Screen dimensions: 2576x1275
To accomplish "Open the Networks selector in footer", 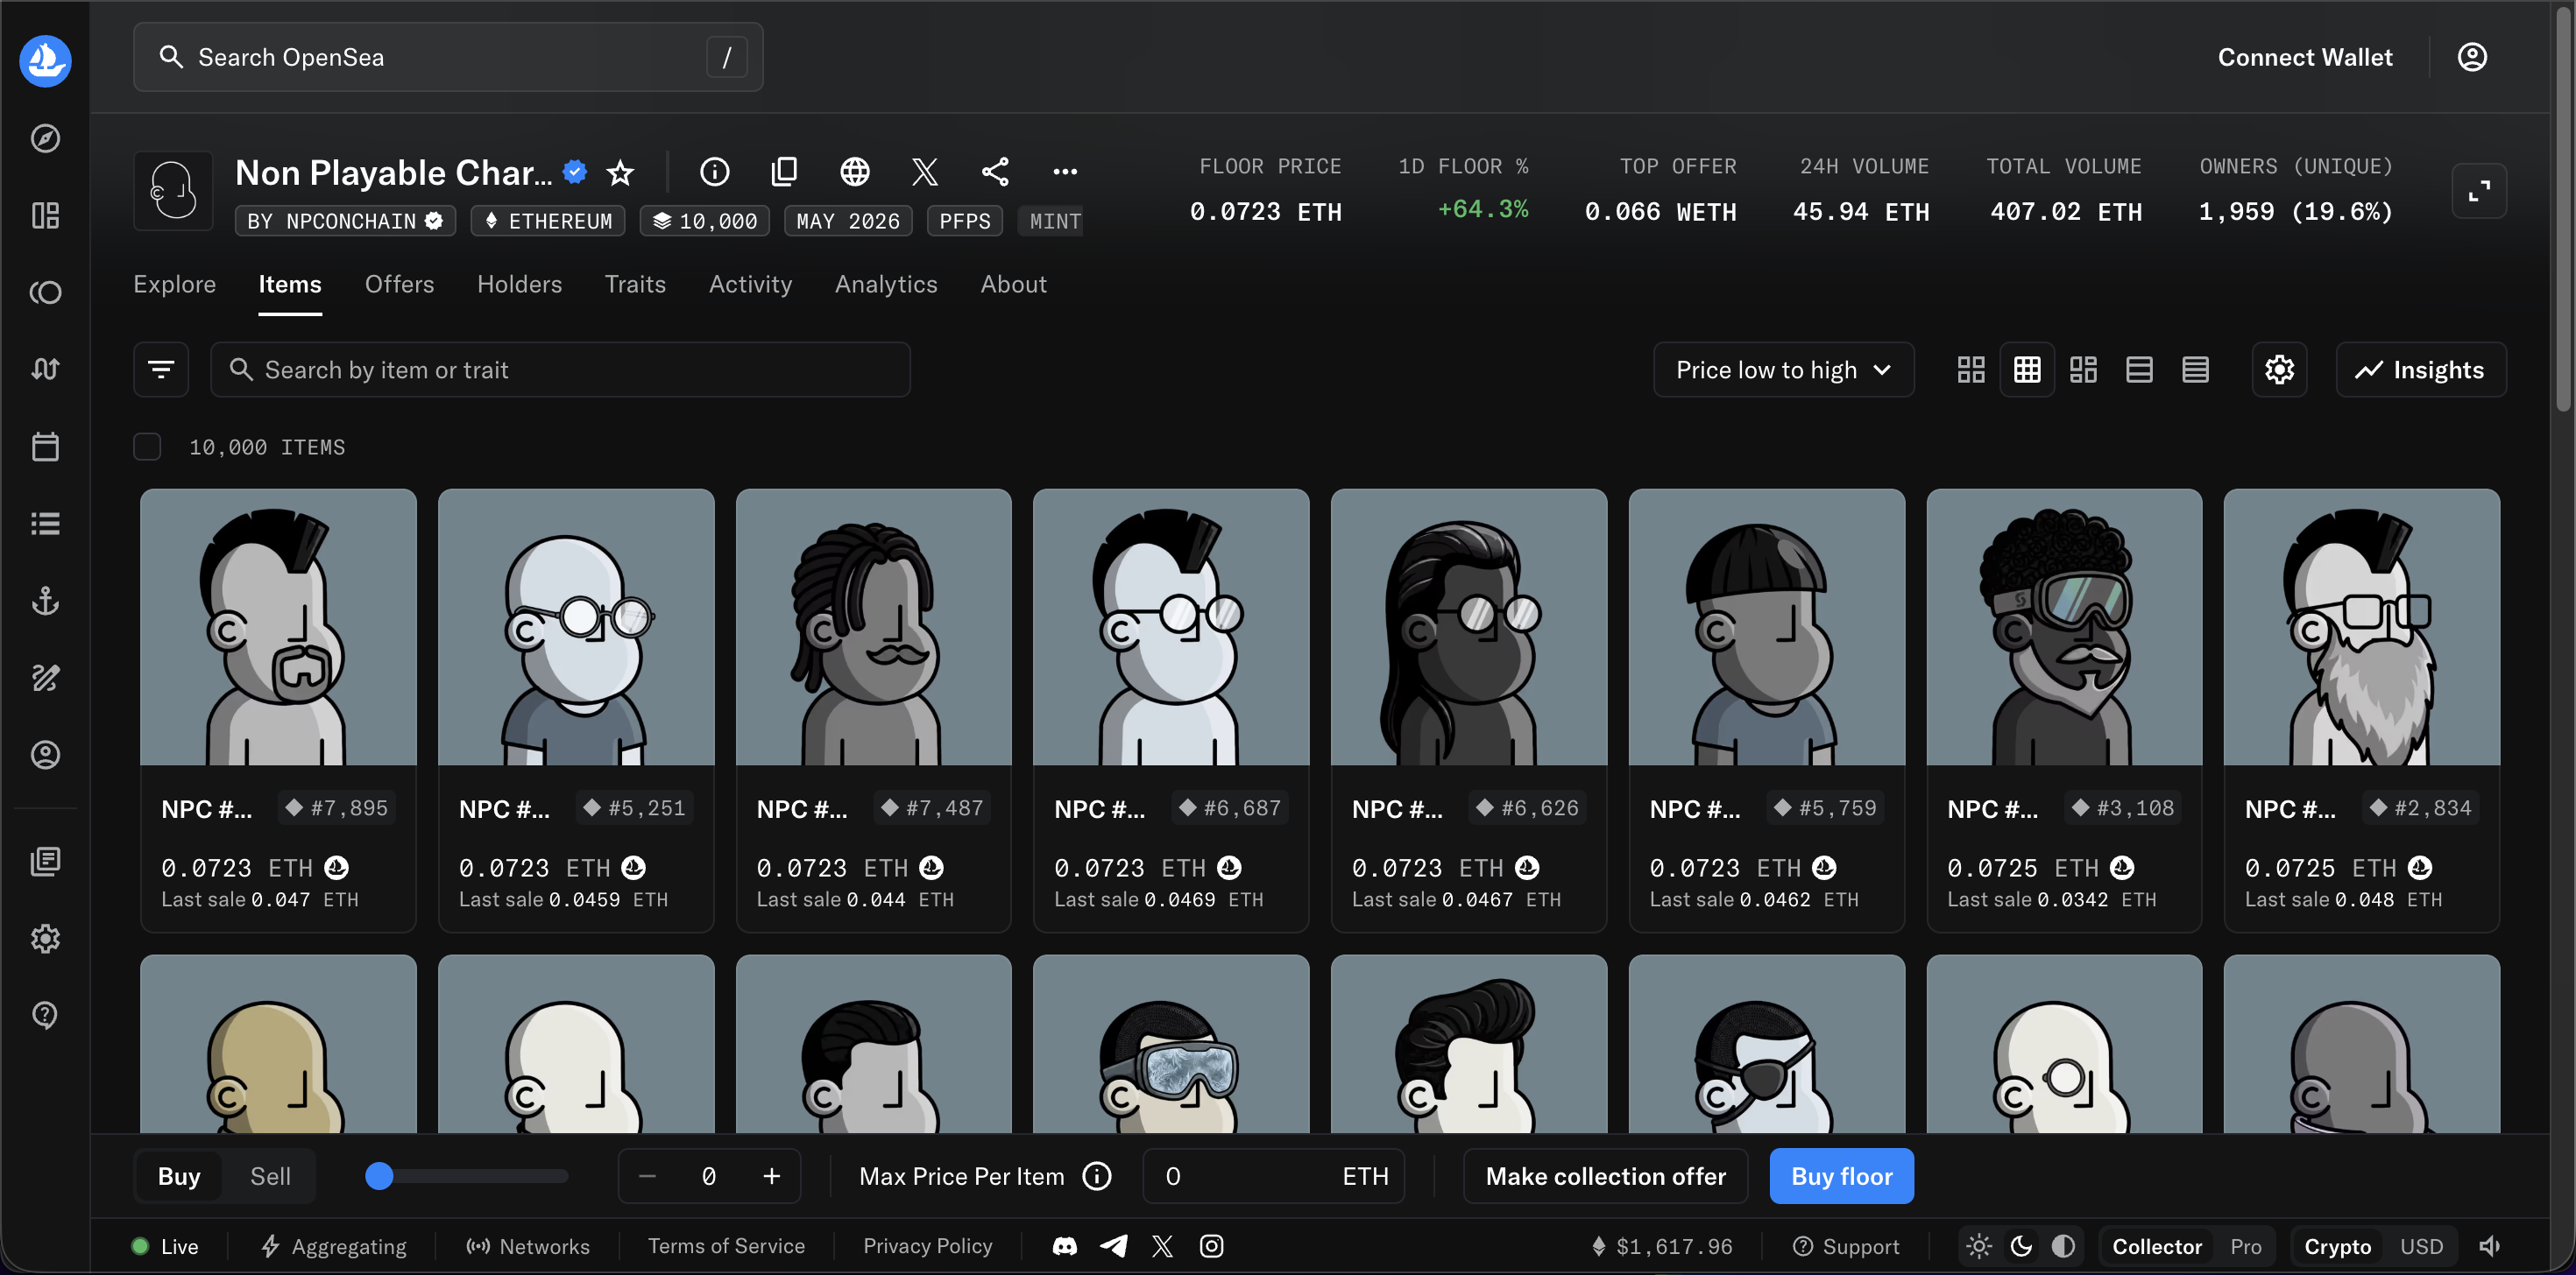I will 528,1246.
